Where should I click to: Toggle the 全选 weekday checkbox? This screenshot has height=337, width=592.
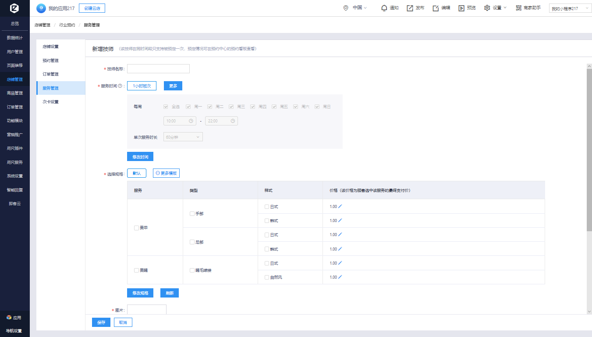tap(166, 107)
